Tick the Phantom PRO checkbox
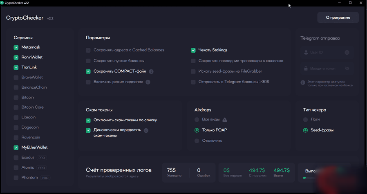The height and width of the screenshot is (194, 367). coord(16,178)
